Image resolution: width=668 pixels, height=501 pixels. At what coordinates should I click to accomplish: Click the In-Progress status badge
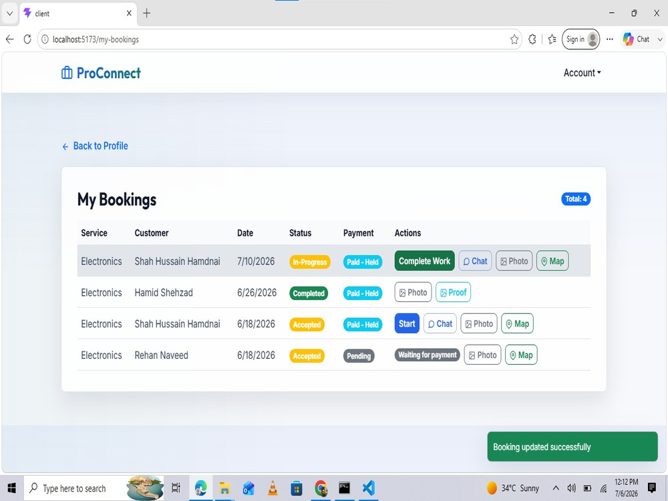pyautogui.click(x=310, y=262)
